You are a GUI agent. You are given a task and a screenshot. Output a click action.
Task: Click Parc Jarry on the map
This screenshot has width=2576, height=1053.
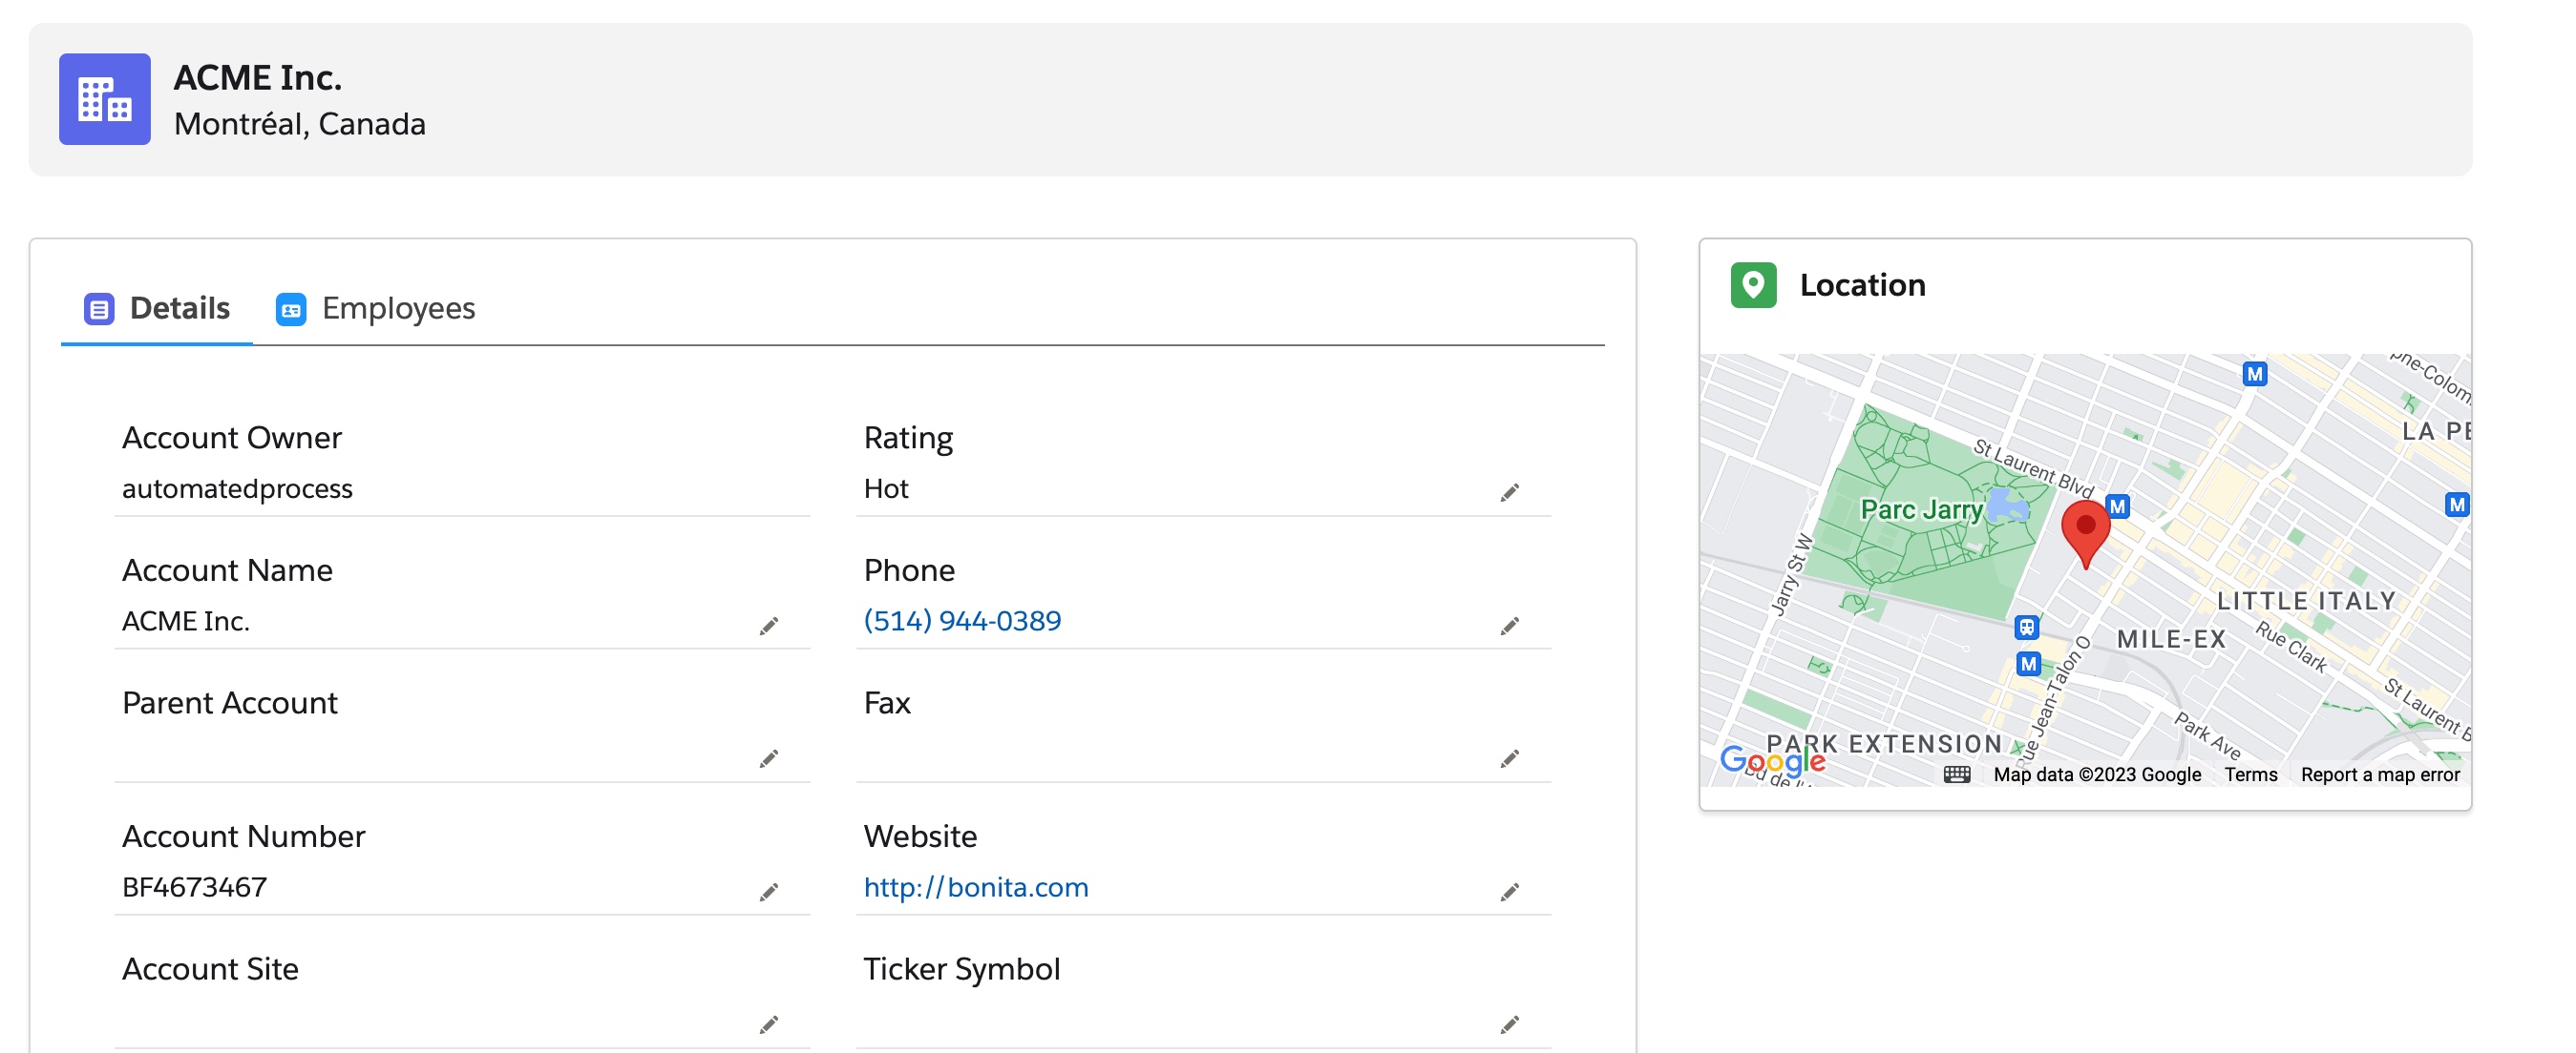pos(1920,509)
